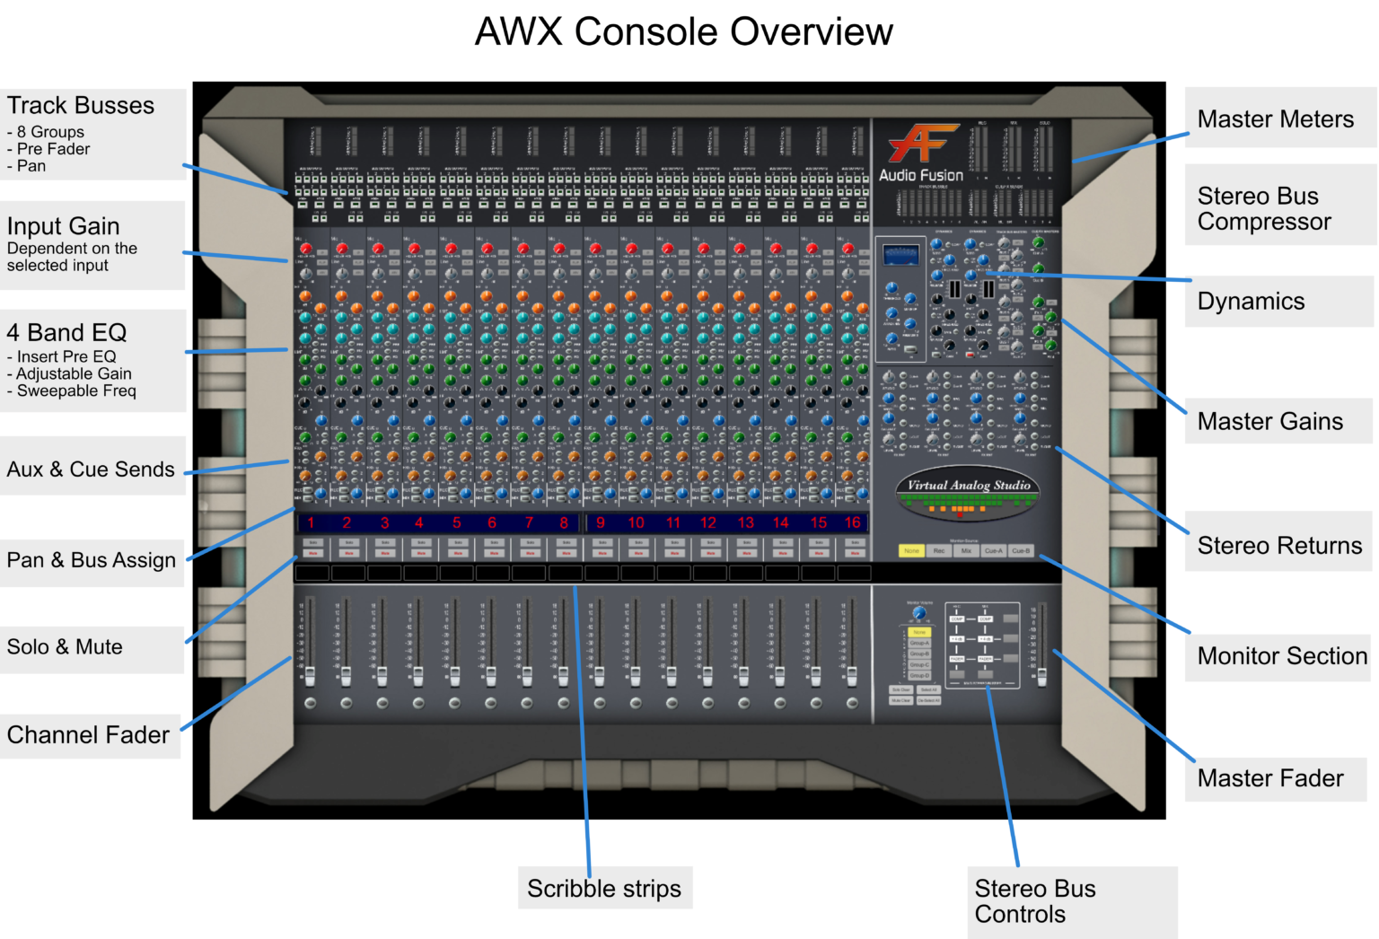
Task: Mute channel 1
Action: [313, 553]
